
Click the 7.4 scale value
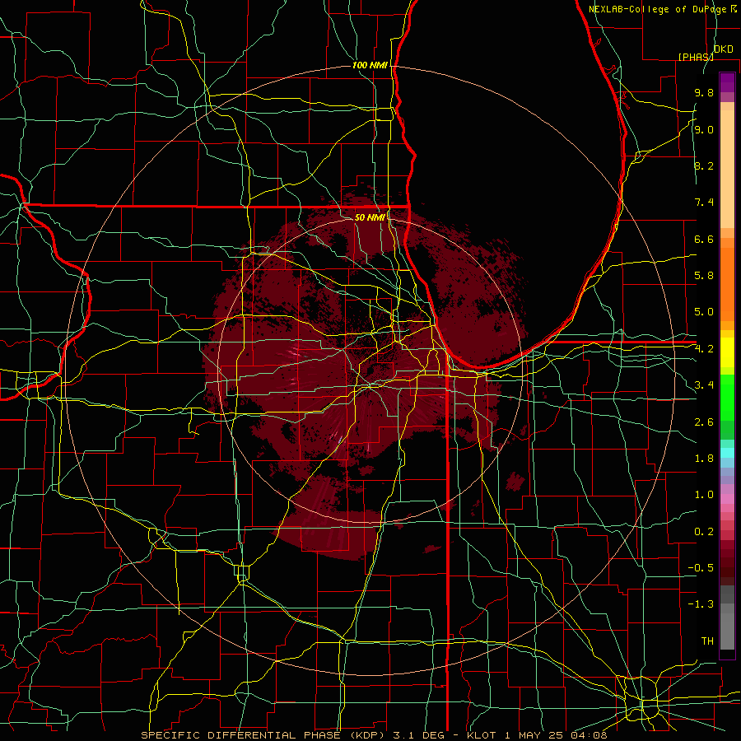pos(704,203)
